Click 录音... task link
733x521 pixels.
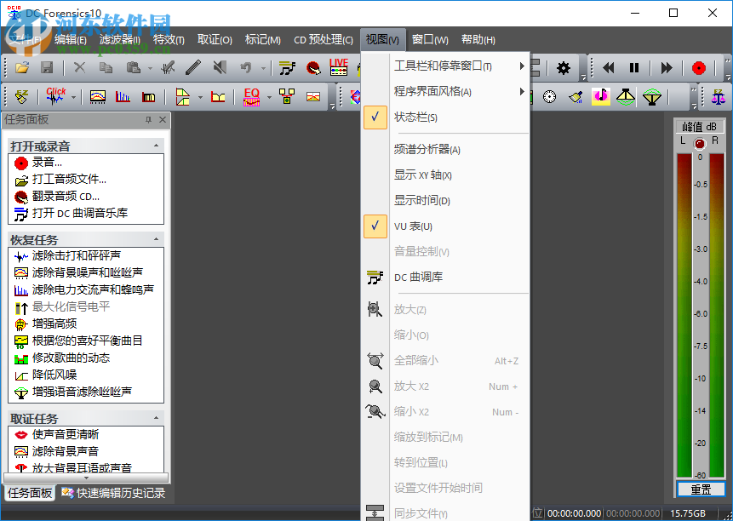47,162
